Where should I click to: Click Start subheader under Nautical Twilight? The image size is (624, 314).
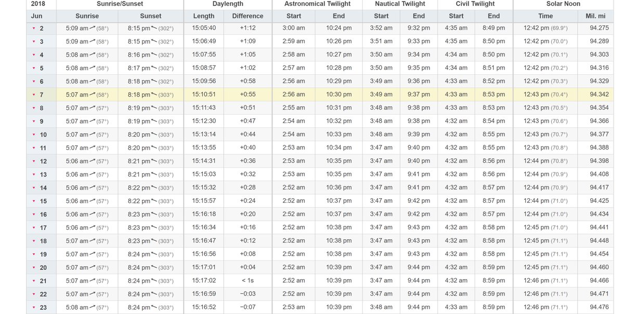381,16
